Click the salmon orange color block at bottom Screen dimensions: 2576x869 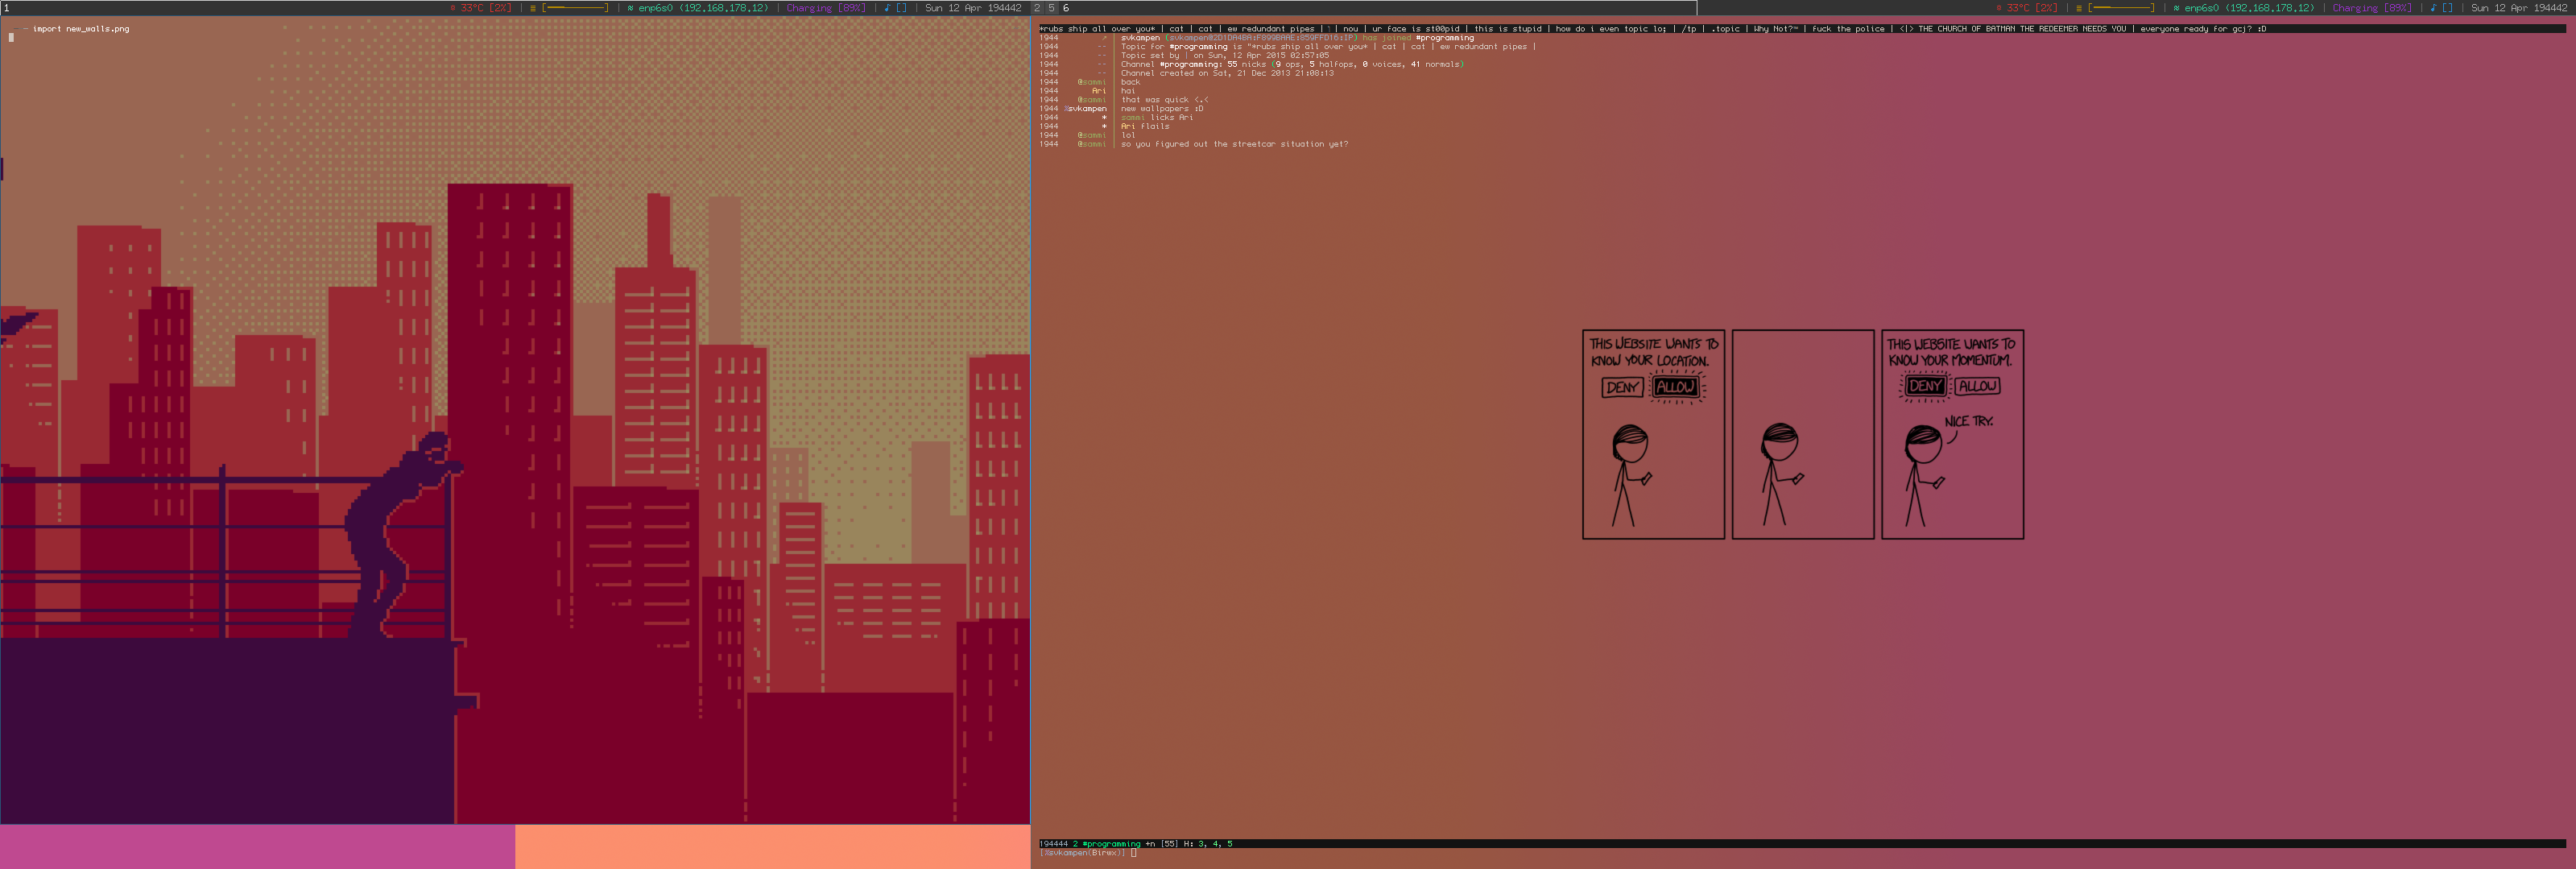[772, 846]
